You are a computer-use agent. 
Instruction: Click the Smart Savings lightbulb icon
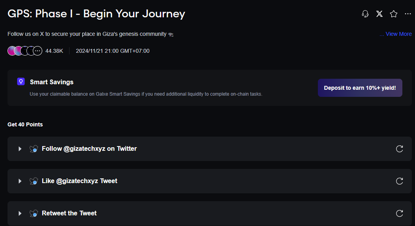tap(21, 82)
